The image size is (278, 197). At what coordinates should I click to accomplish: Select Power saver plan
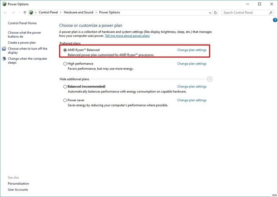(x=65, y=100)
